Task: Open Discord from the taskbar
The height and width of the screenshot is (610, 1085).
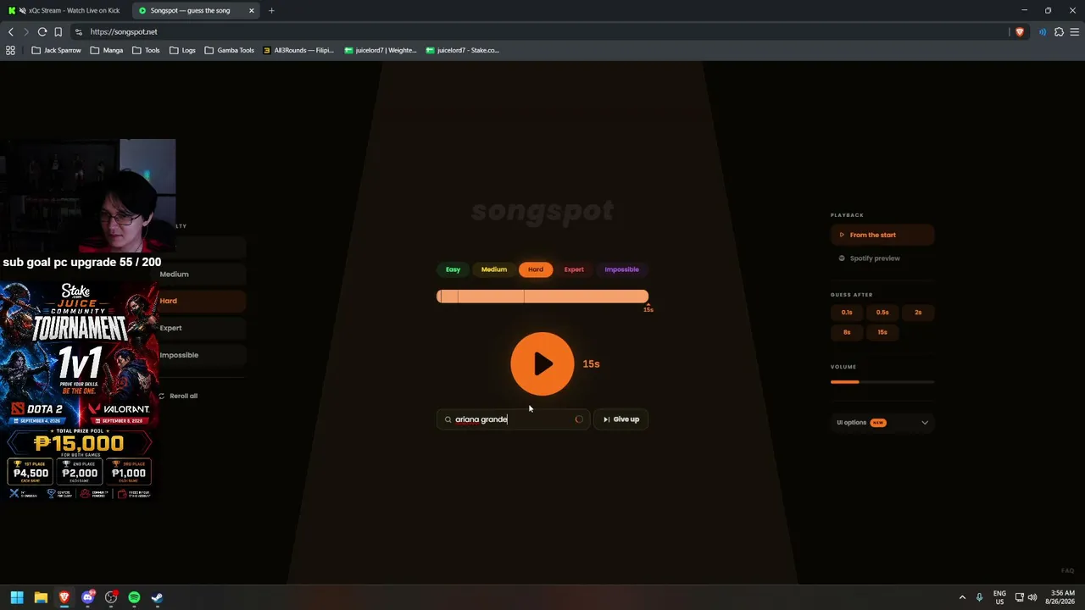Action: tap(87, 597)
